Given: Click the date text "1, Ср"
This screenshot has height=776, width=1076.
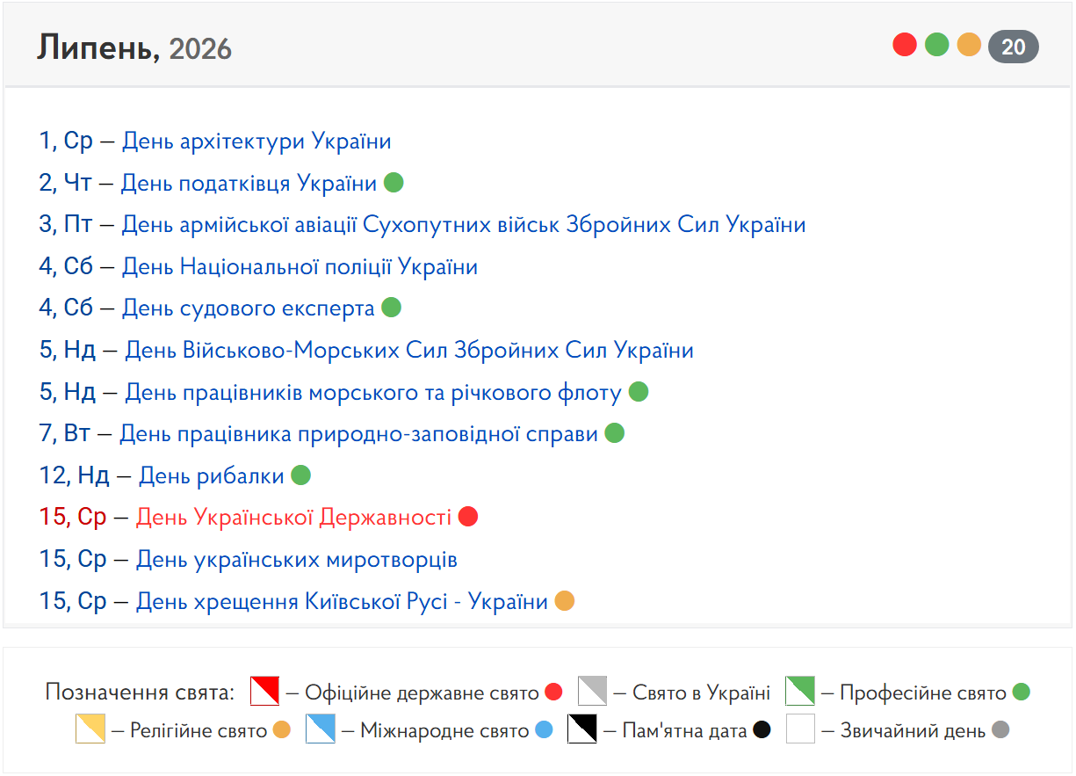Looking at the screenshot, I should coord(66,141).
